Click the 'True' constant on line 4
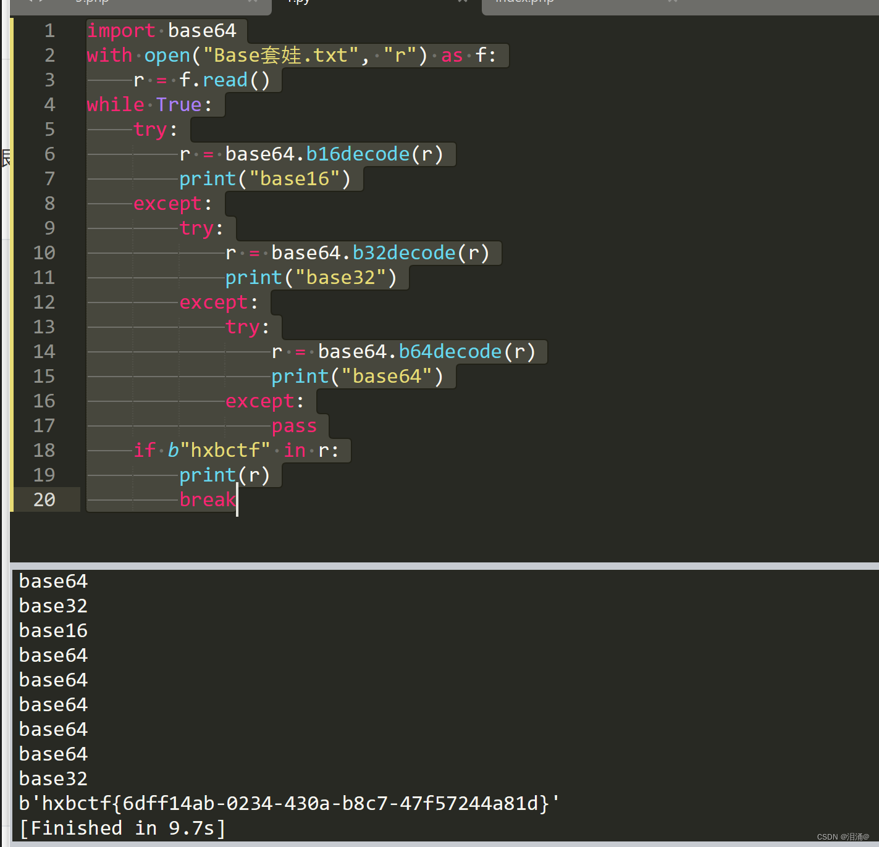 click(179, 105)
